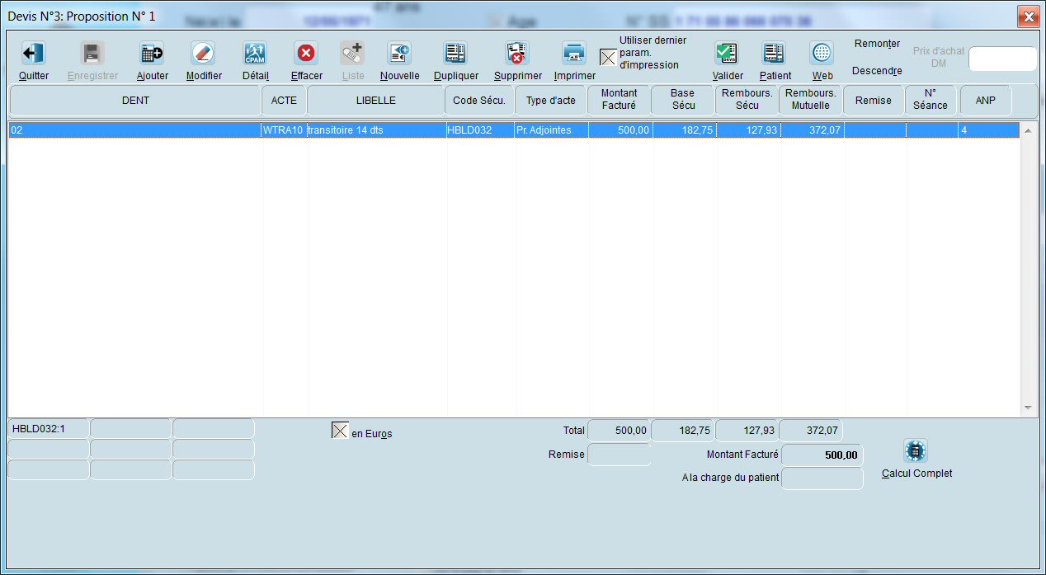The image size is (1046, 575).
Task: Click the red Effacer icon
Action: [306, 54]
